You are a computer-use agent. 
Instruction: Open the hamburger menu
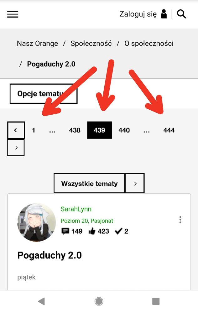click(13, 14)
